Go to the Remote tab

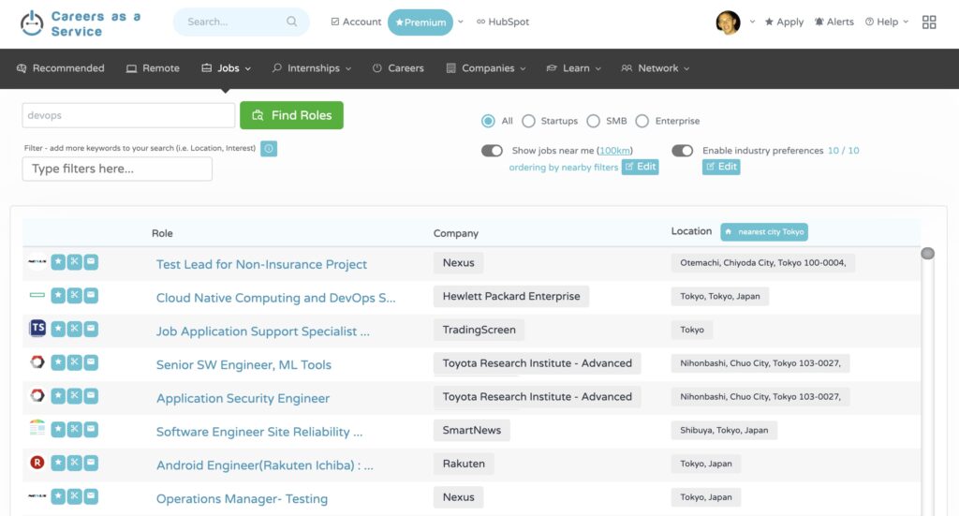tap(153, 68)
